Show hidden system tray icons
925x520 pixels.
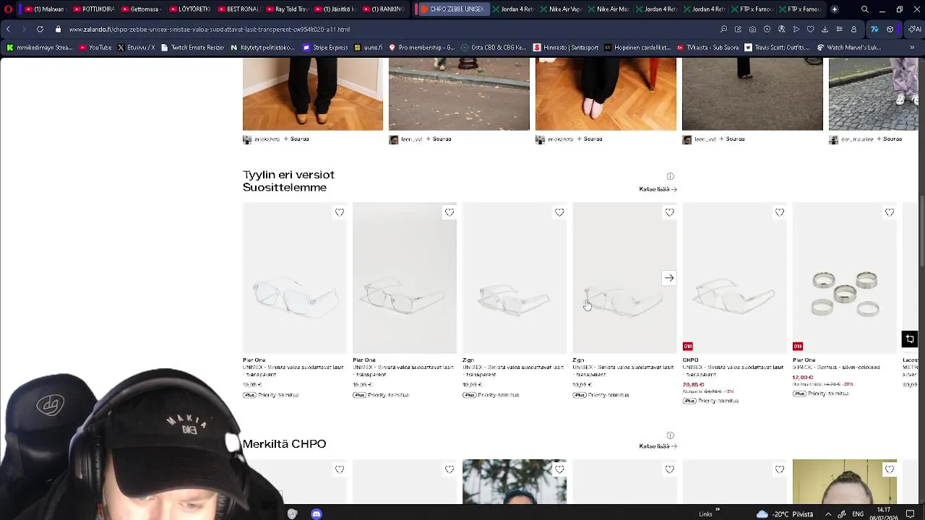(x=828, y=513)
